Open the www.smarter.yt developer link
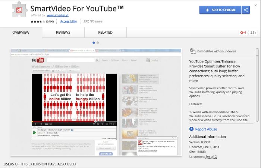Image resolution: width=261 pixels, height=168 pixels. tap(57, 15)
